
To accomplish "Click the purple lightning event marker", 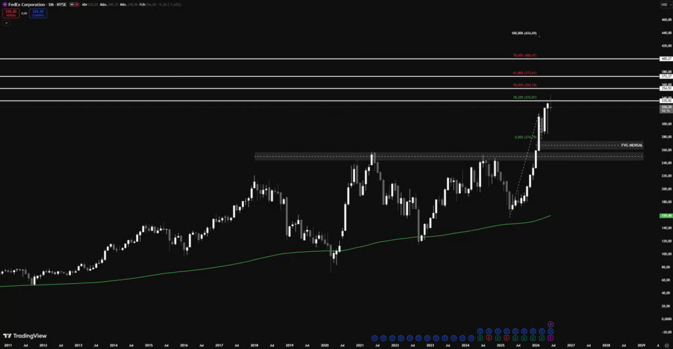I will 550,325.
